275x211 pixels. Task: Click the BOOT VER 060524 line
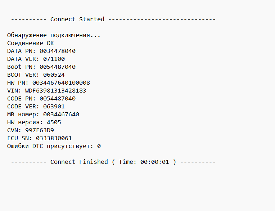click(x=36, y=75)
